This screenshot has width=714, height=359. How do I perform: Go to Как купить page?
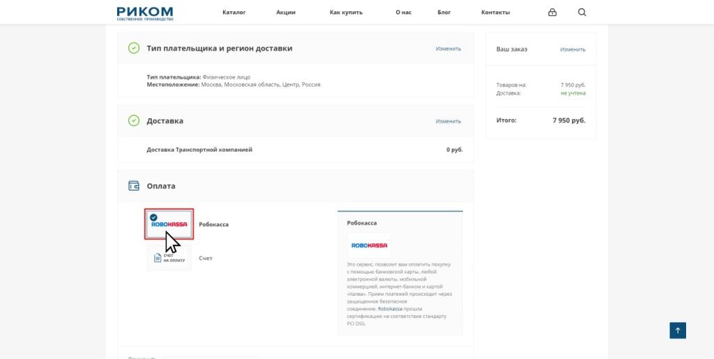[x=345, y=13]
